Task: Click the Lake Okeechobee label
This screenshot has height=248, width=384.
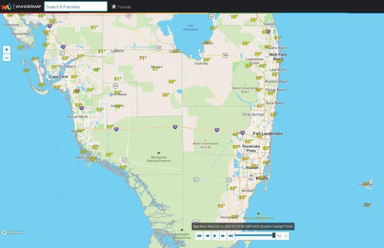Action: click(190, 27)
